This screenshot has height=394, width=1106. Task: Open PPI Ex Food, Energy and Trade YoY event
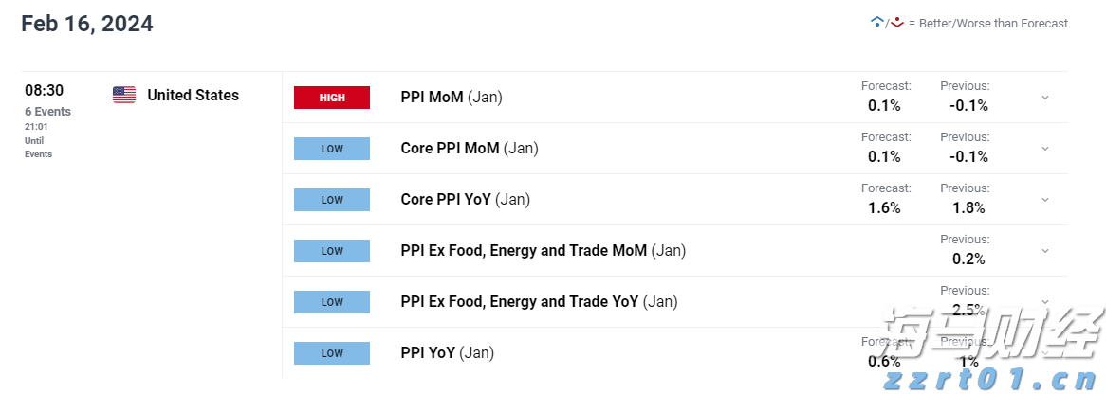tap(539, 301)
